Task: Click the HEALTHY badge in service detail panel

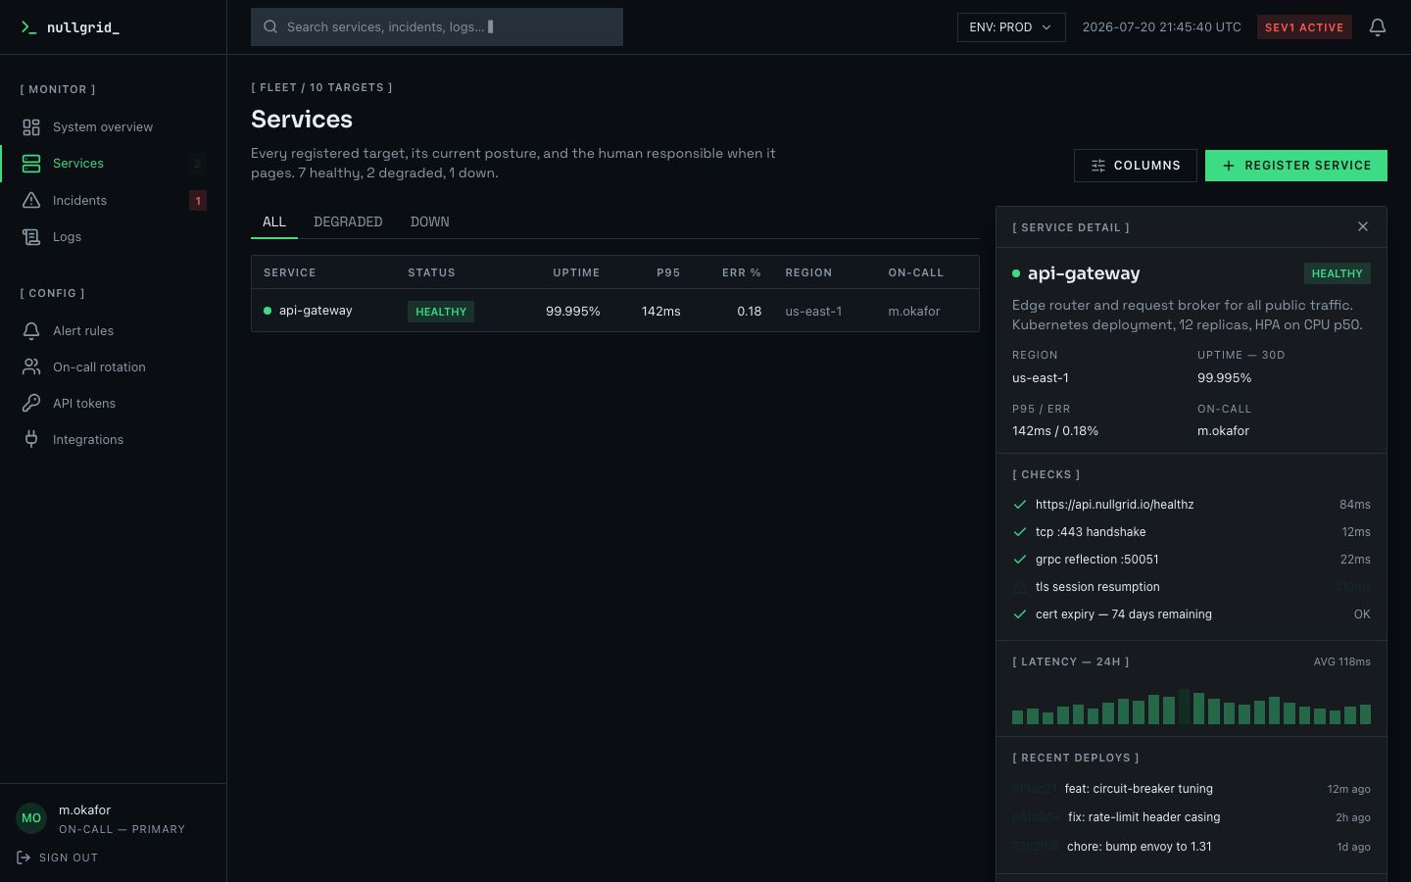Action: click(x=1338, y=274)
